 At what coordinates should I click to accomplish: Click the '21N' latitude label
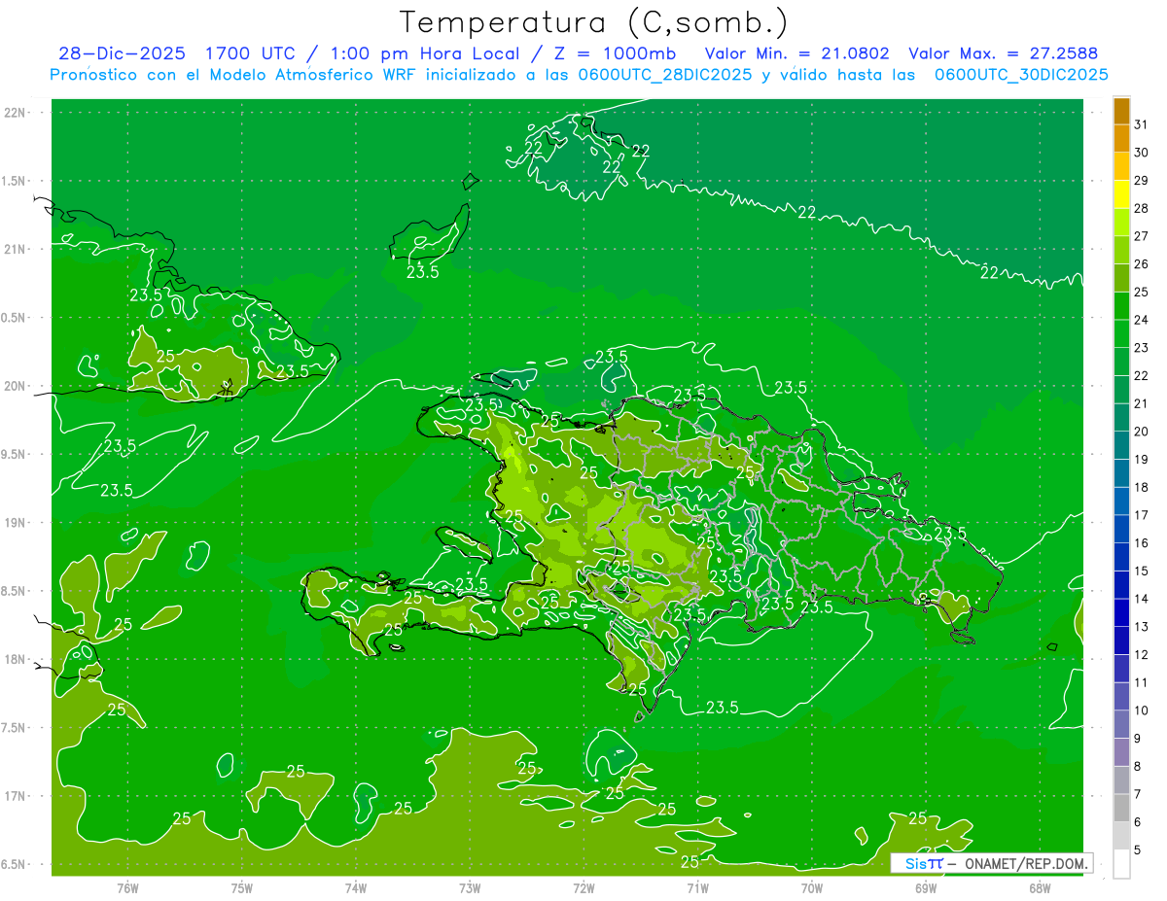tap(16, 249)
